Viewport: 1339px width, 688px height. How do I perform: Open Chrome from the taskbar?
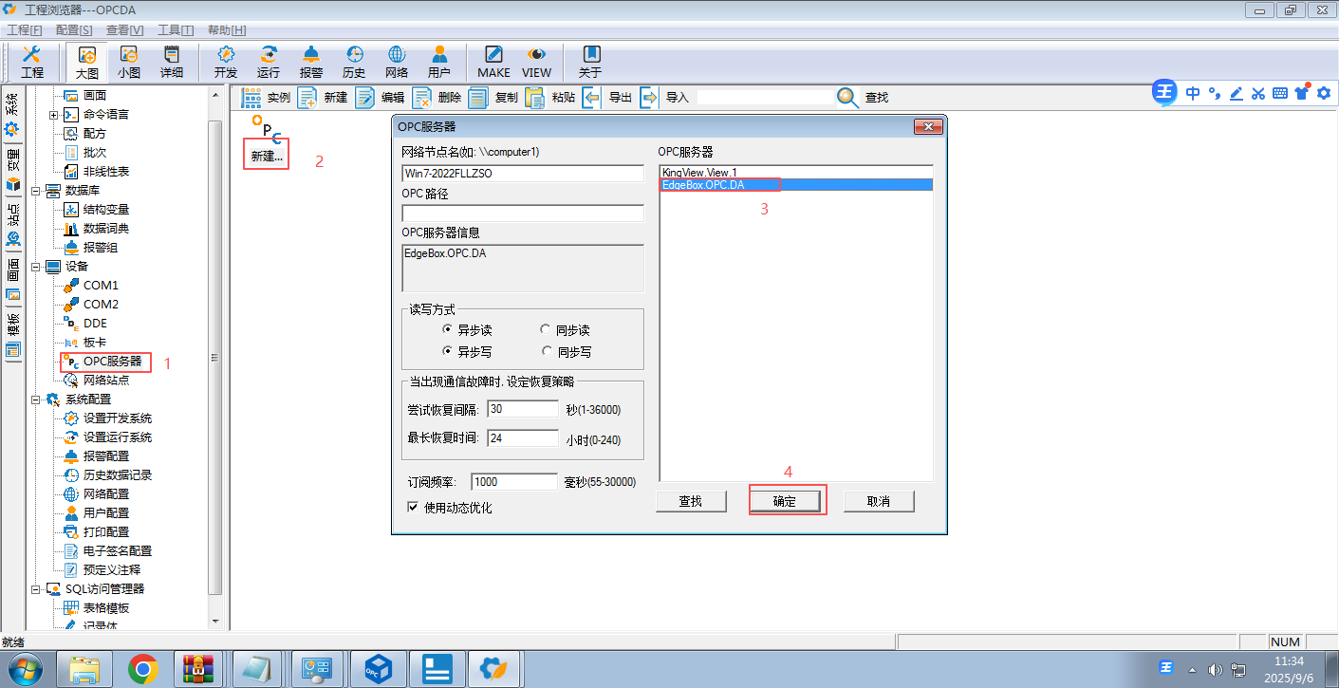[x=143, y=668]
